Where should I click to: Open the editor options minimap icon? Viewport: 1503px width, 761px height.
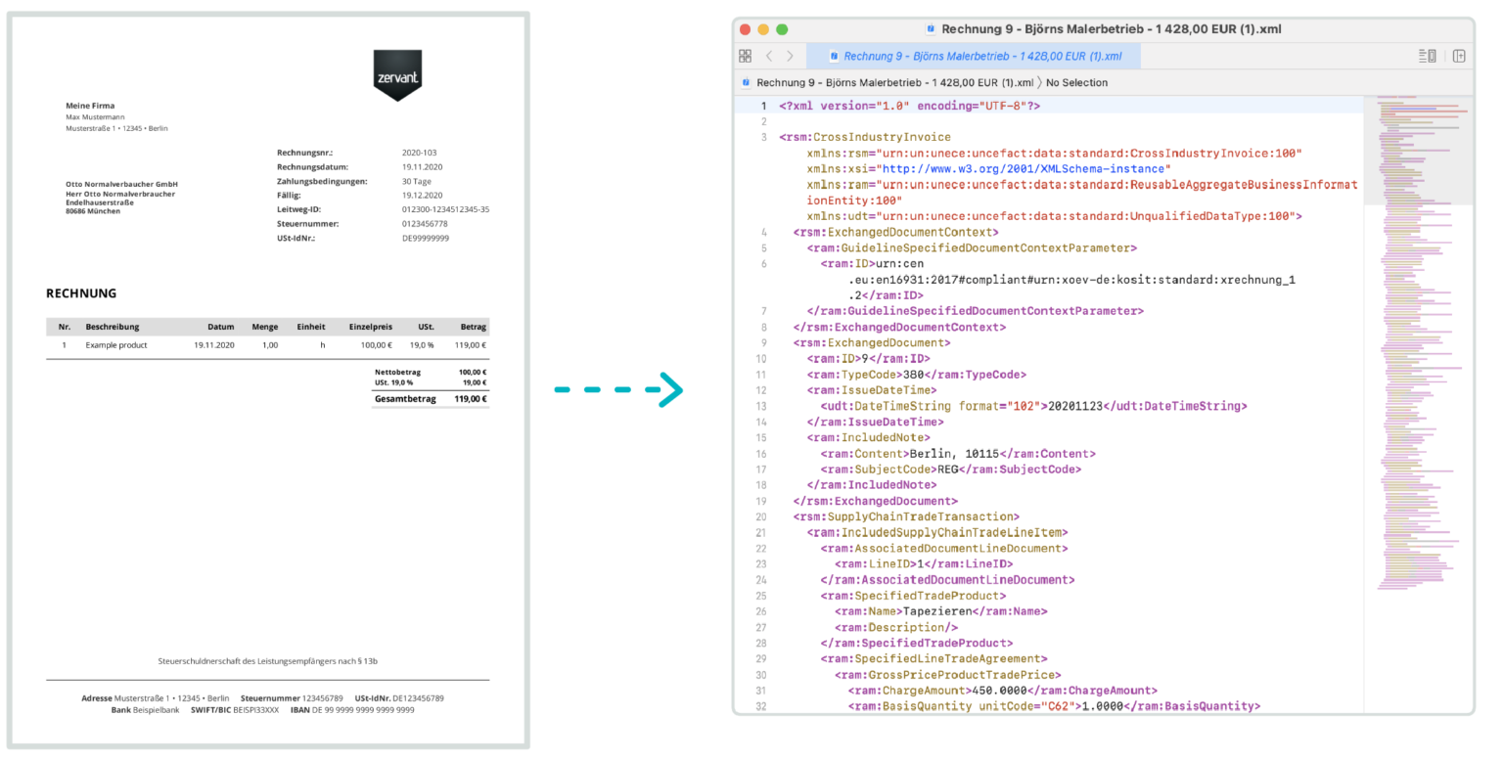pos(1427,56)
